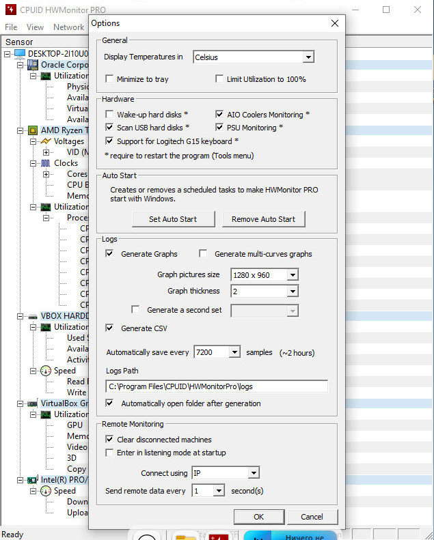Click the Logs Path text field

[217, 386]
